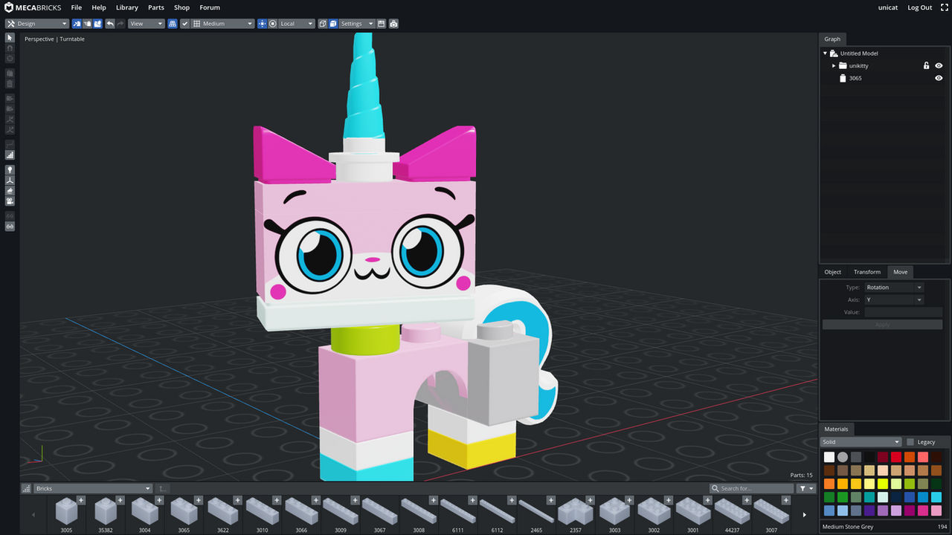Open the Bricks category dropdown

(x=93, y=488)
